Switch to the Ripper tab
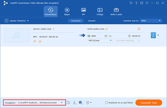 point(67,11)
